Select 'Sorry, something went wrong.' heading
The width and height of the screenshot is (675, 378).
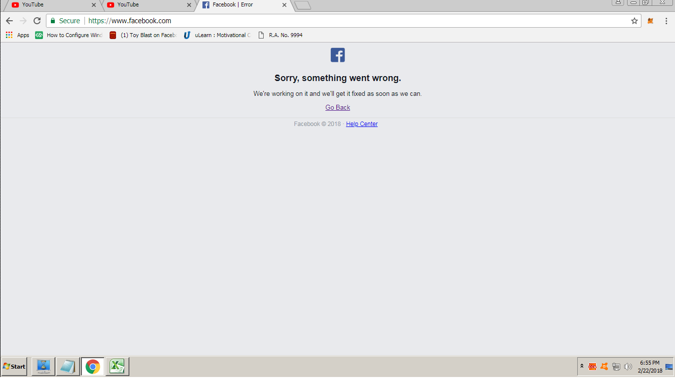coord(338,78)
